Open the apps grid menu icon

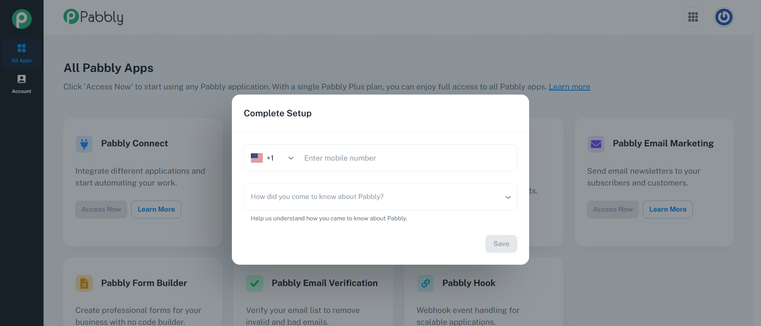693,17
